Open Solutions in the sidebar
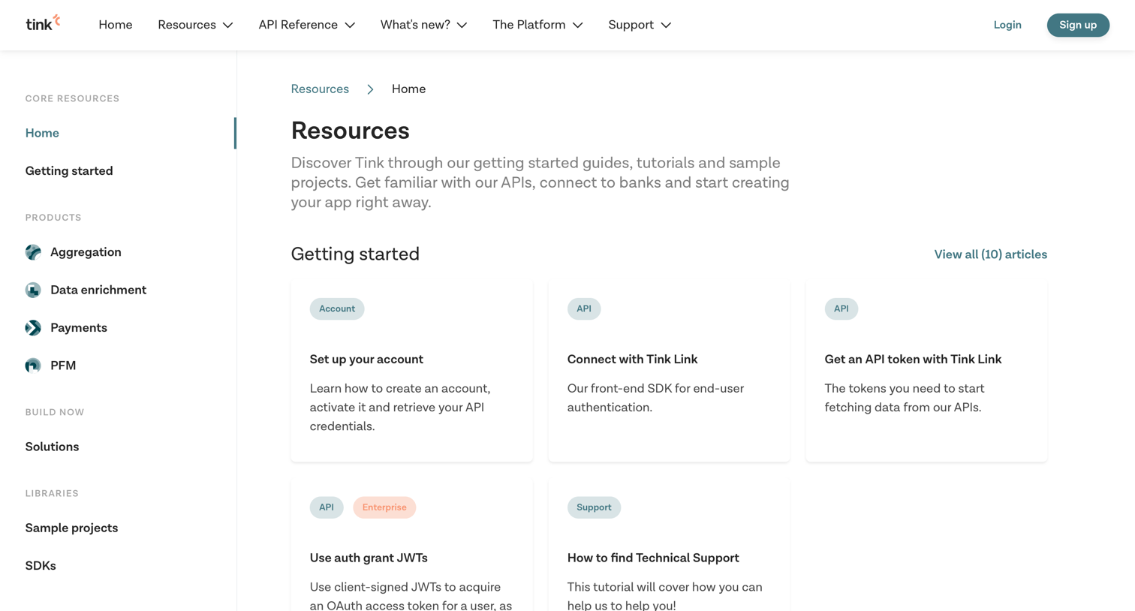Image resolution: width=1135 pixels, height=611 pixels. point(52,447)
